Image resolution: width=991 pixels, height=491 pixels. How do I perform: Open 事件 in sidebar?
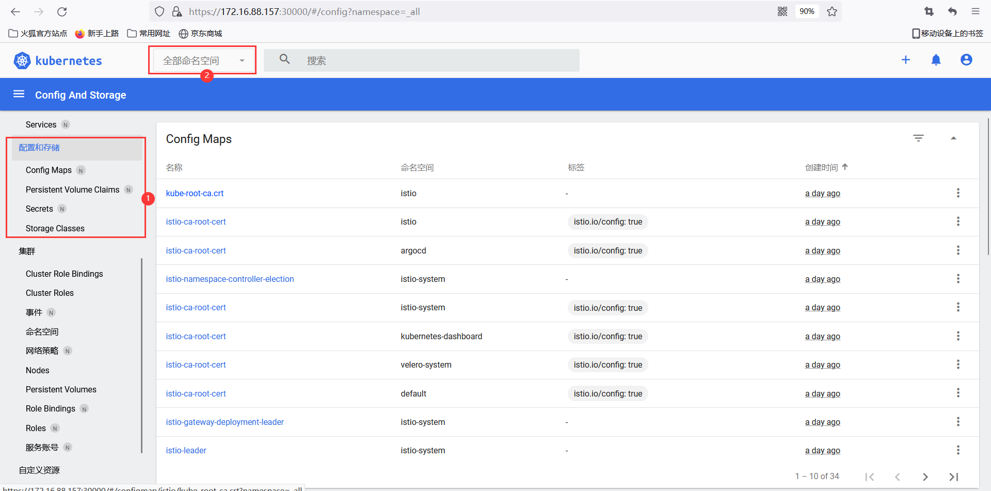pyautogui.click(x=34, y=312)
